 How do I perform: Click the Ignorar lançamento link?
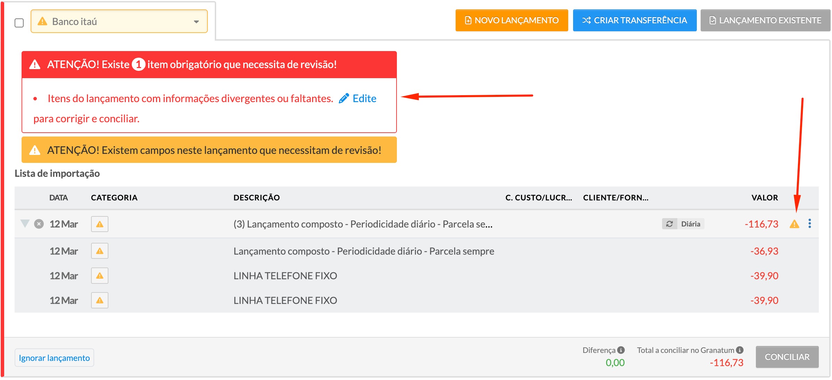tap(54, 358)
